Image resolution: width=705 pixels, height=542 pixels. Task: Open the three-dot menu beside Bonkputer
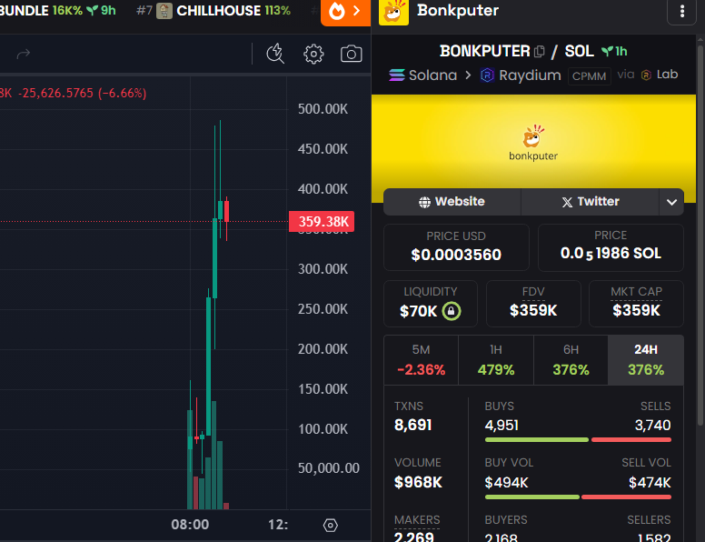point(682,11)
